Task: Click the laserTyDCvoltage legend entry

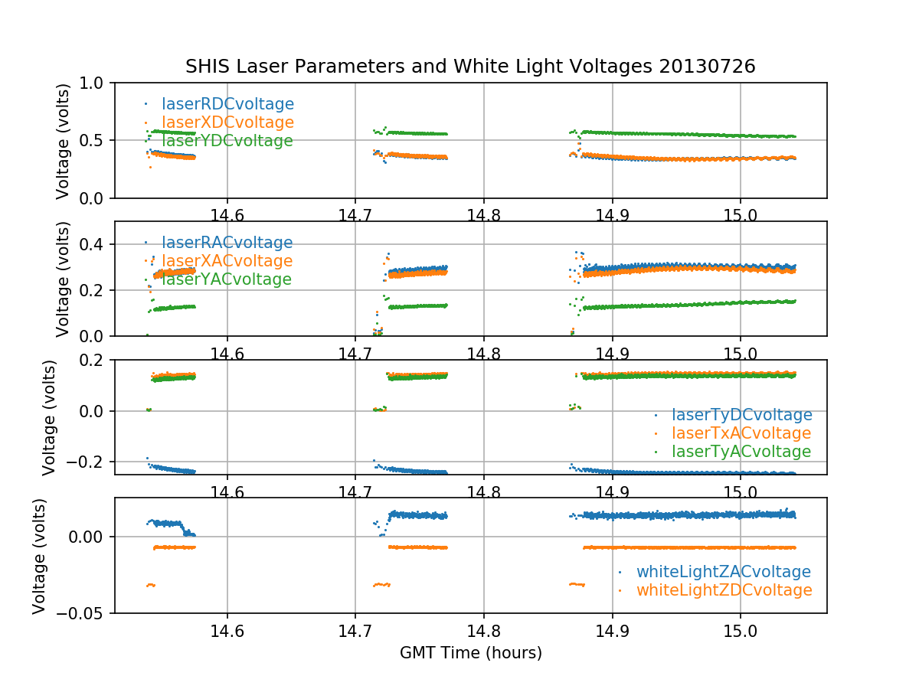Action: point(741,415)
